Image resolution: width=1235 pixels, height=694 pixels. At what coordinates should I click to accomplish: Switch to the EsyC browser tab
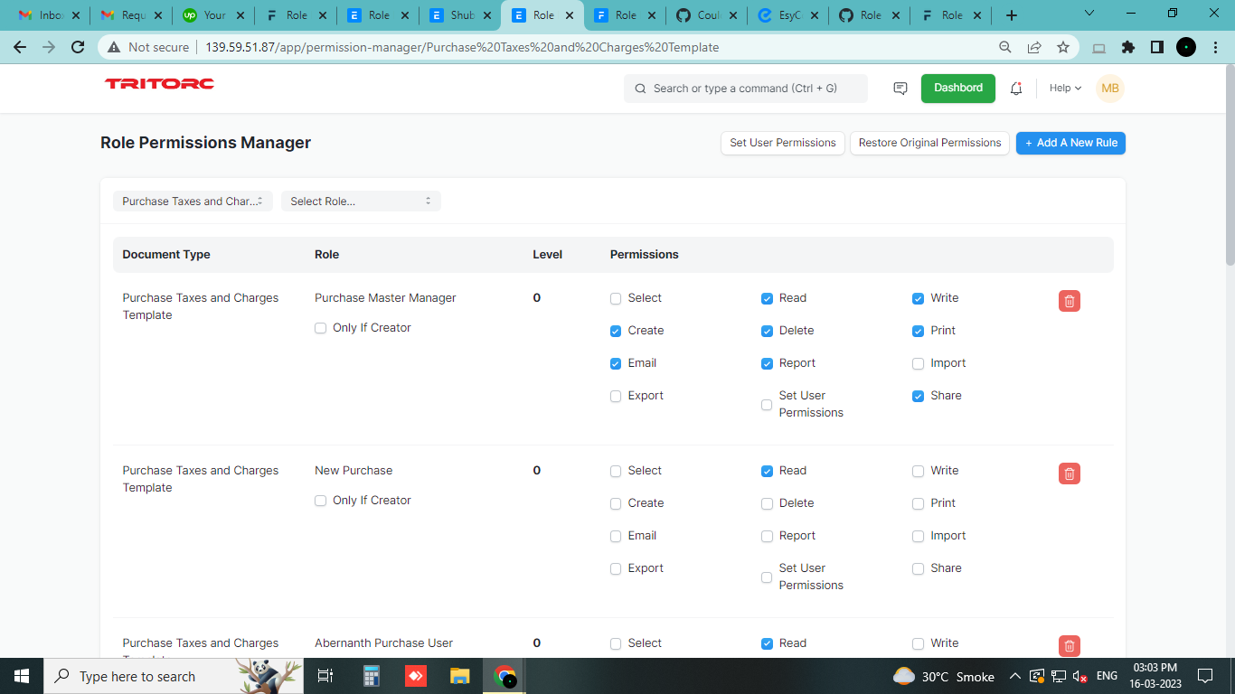[788, 14]
